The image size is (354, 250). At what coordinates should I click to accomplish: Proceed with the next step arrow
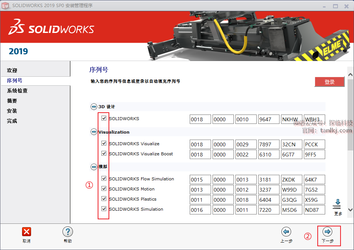[x=327, y=232]
